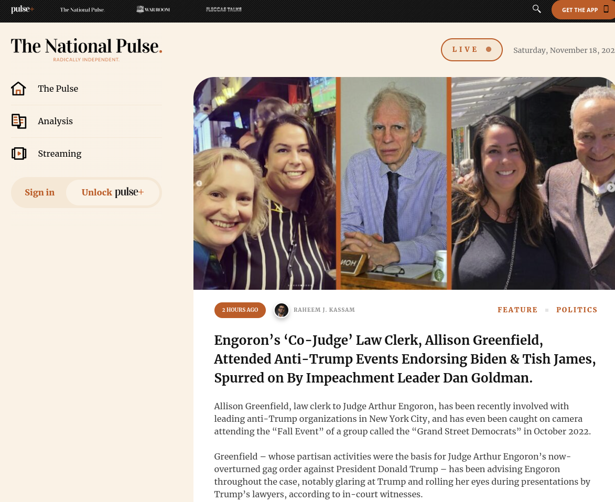The width and height of the screenshot is (615, 502).
Task: Go to previous slide with left carousel arrow
Action: tap(199, 183)
